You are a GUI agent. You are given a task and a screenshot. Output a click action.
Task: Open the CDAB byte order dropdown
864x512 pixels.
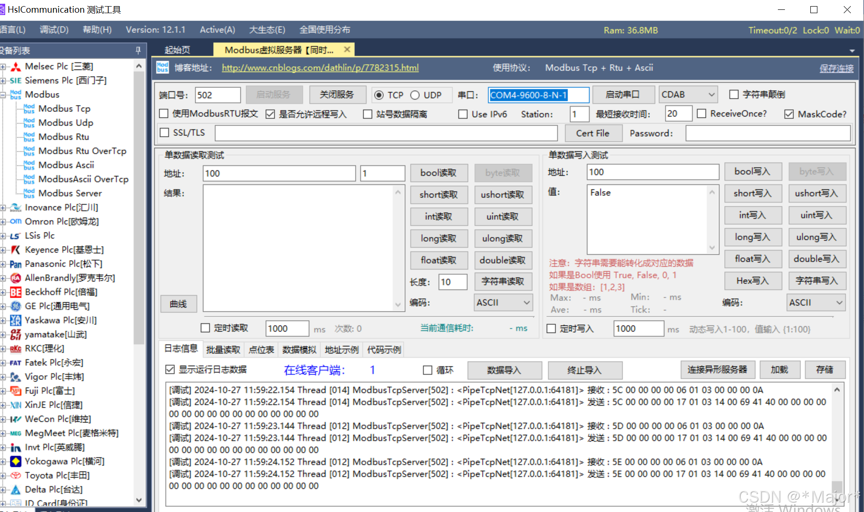coord(688,94)
